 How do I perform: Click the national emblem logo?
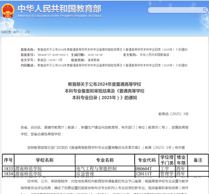pyautogui.click(x=8, y=10)
